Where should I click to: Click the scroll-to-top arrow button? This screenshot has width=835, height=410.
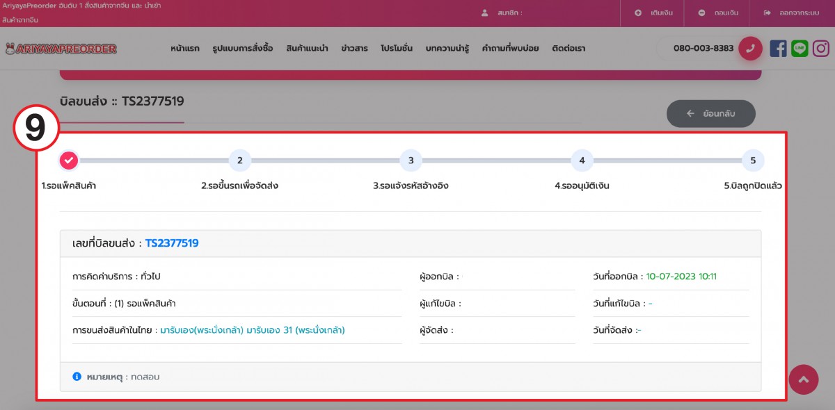(x=804, y=379)
